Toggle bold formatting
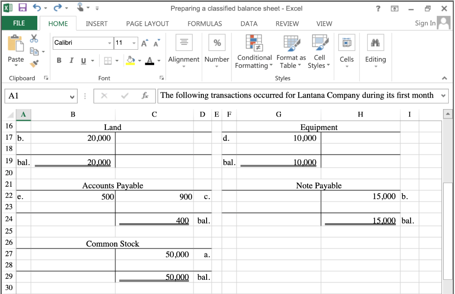 pyautogui.click(x=59, y=60)
